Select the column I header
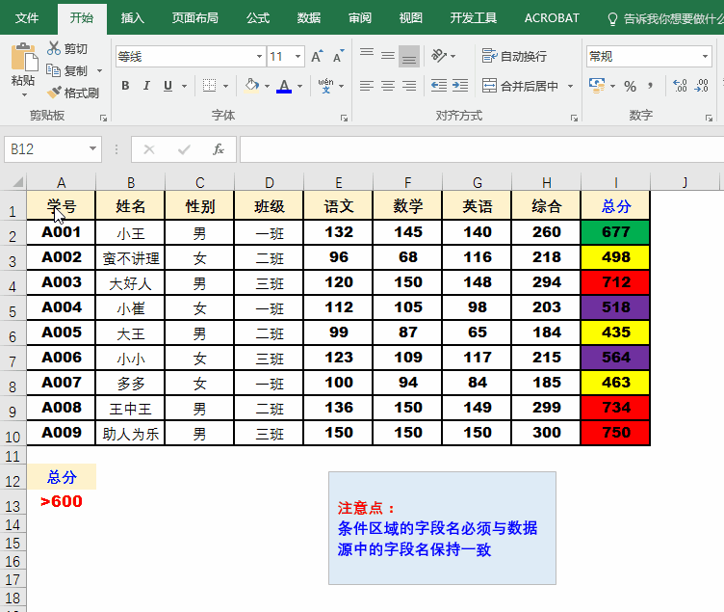 point(615,182)
